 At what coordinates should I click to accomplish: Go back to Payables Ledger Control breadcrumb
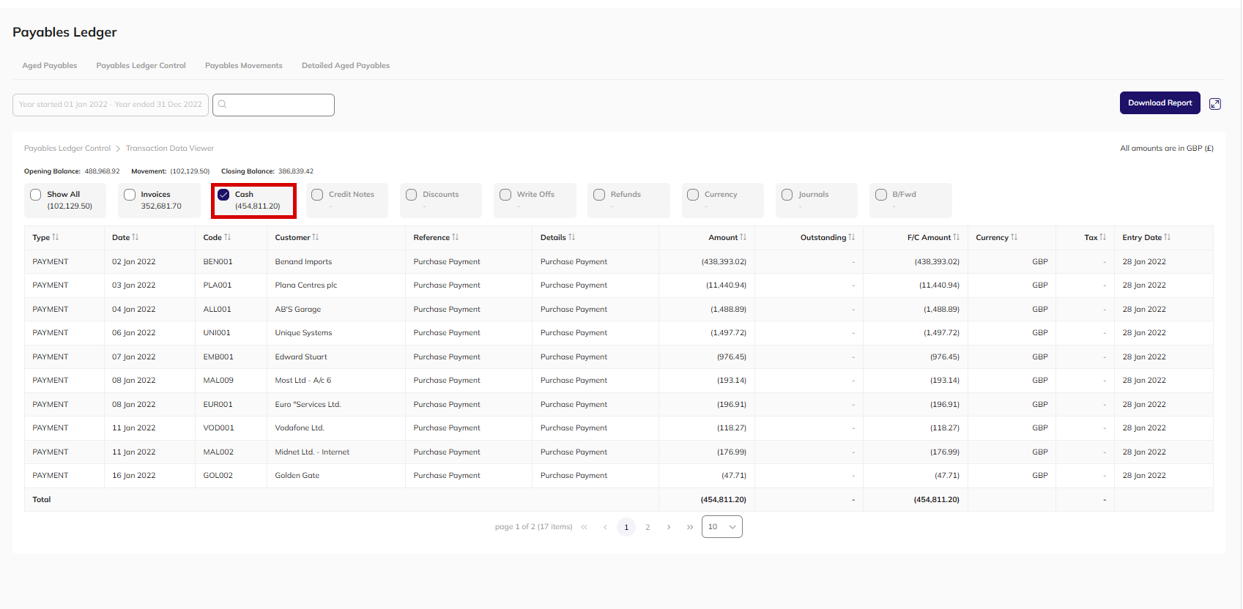[x=67, y=149]
